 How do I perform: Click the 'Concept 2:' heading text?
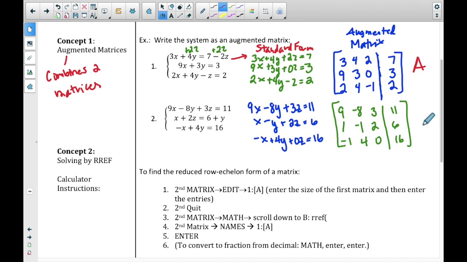tap(76, 151)
